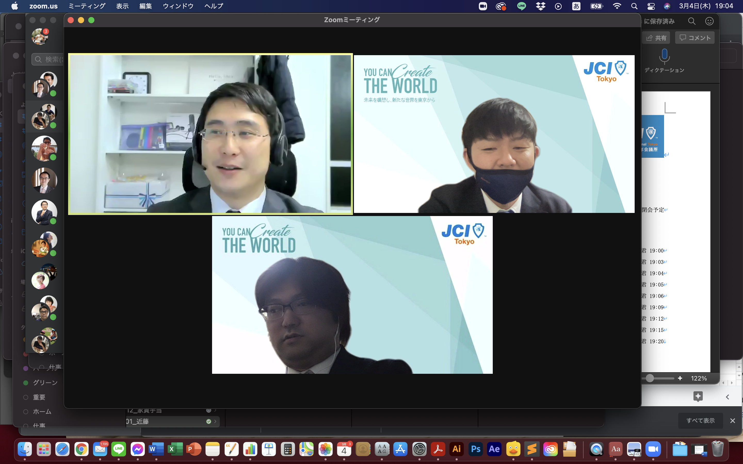Click the すべて表示 button
Viewport: 743px width, 464px height.
click(x=700, y=420)
